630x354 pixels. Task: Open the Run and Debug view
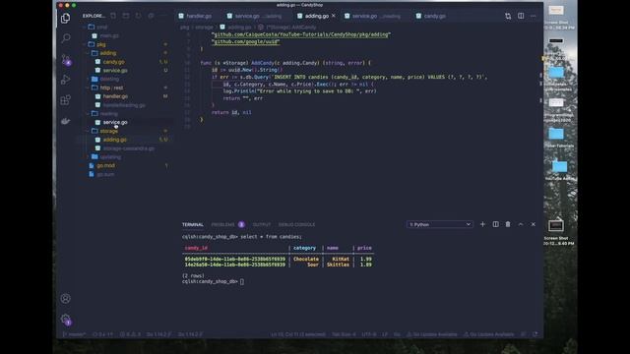tap(66, 80)
